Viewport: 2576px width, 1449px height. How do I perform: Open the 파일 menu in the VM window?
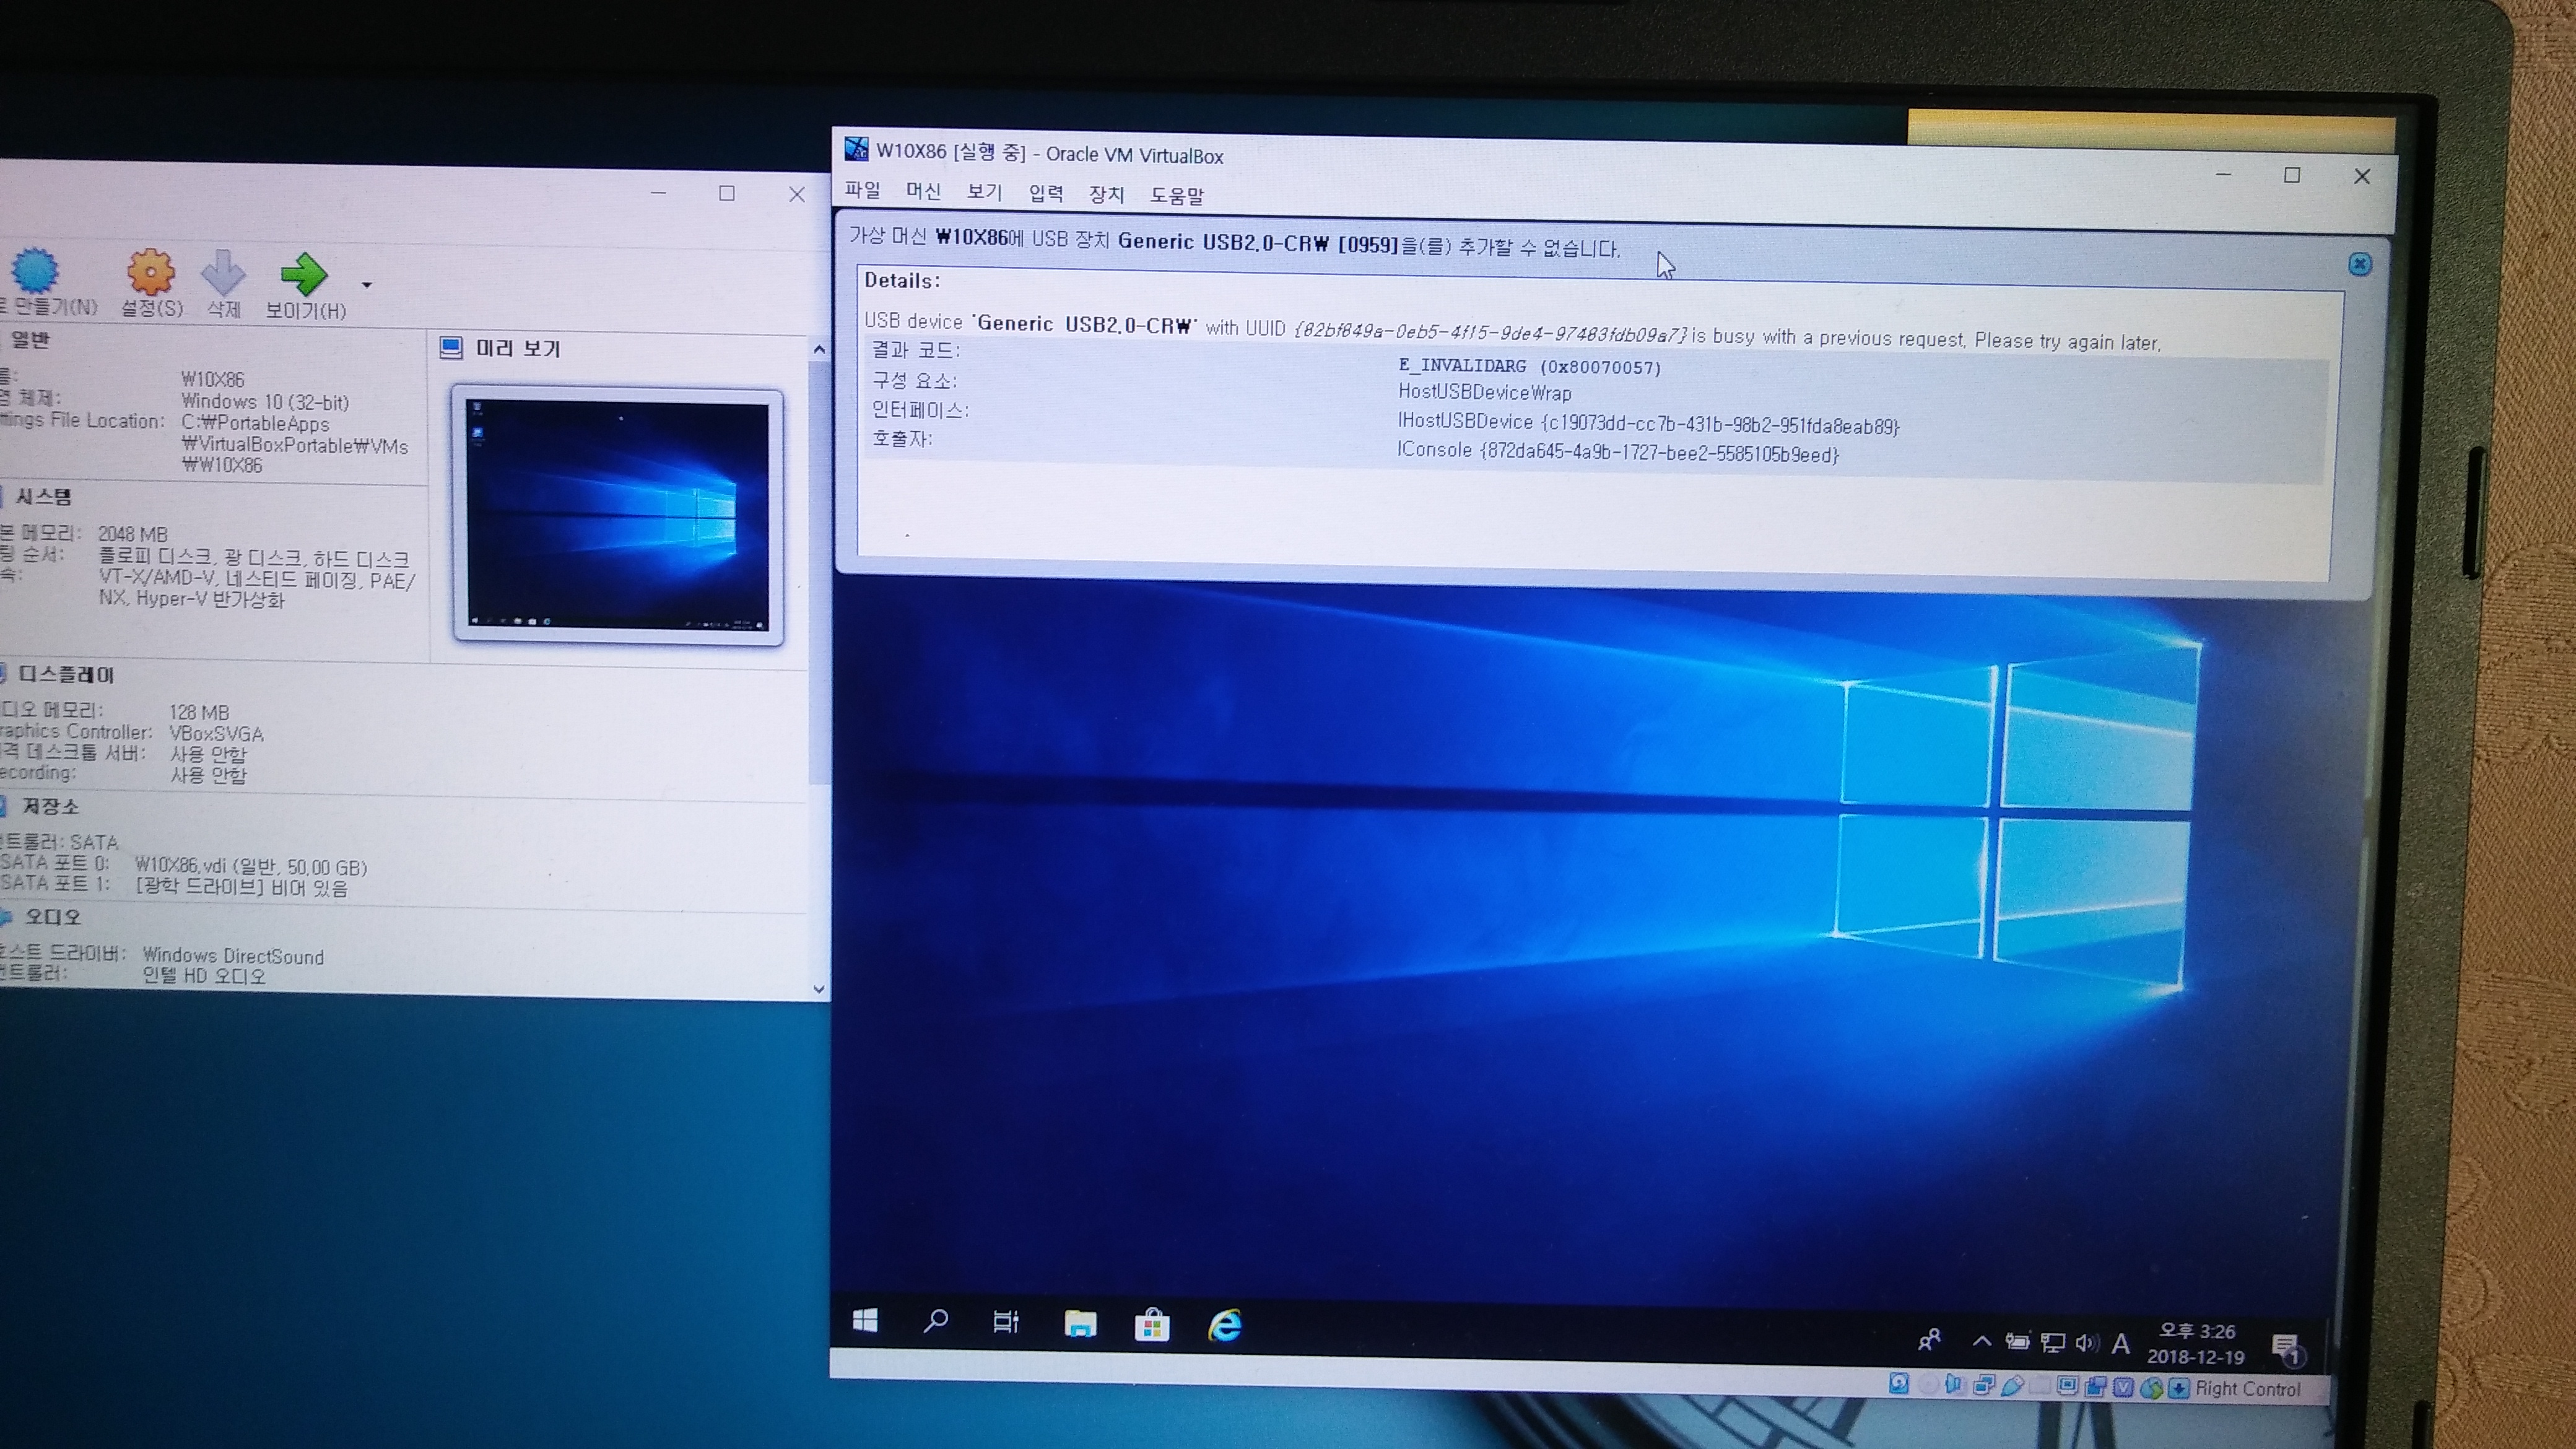(x=862, y=190)
